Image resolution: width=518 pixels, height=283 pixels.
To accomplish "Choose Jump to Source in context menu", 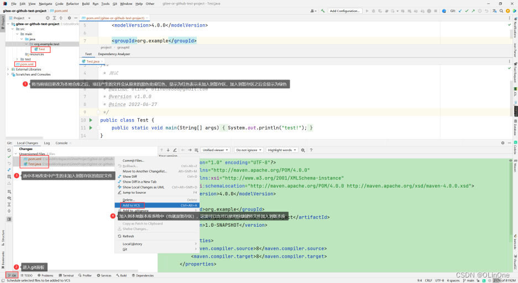I will tap(157, 193).
